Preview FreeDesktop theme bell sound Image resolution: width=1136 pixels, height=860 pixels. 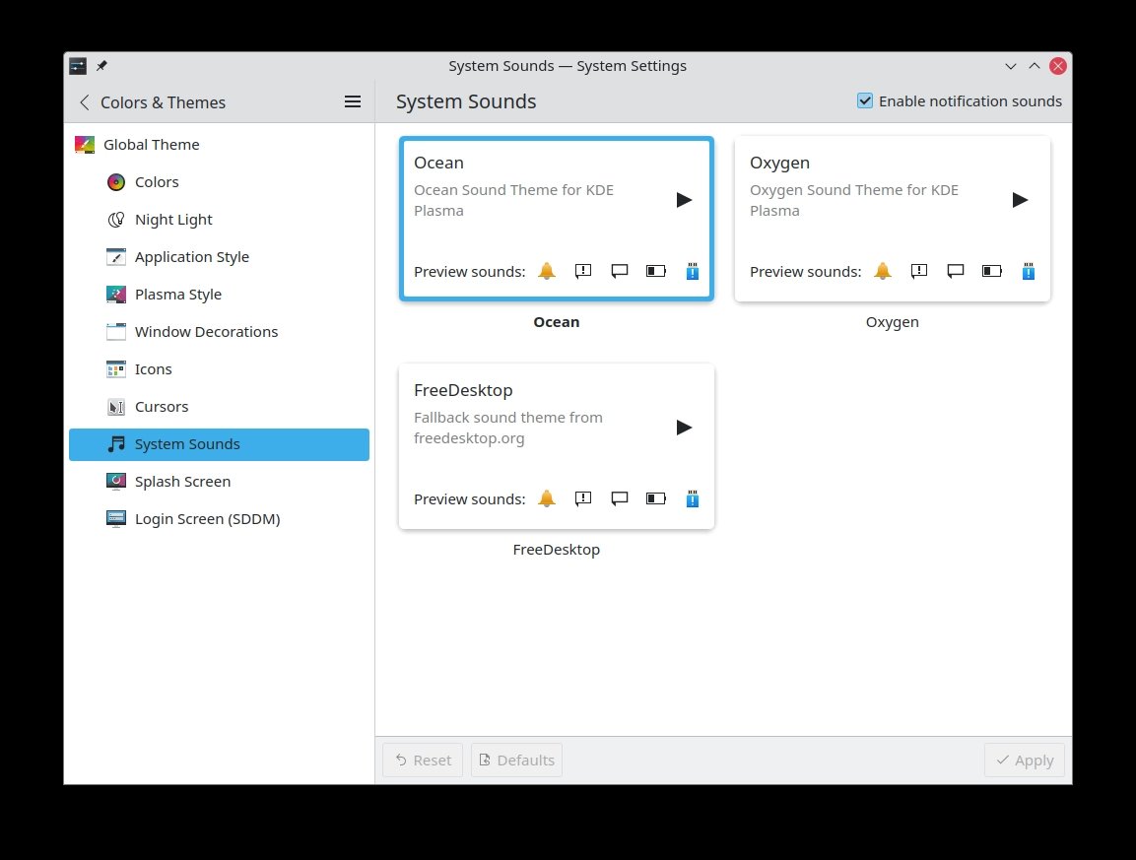[x=547, y=498]
